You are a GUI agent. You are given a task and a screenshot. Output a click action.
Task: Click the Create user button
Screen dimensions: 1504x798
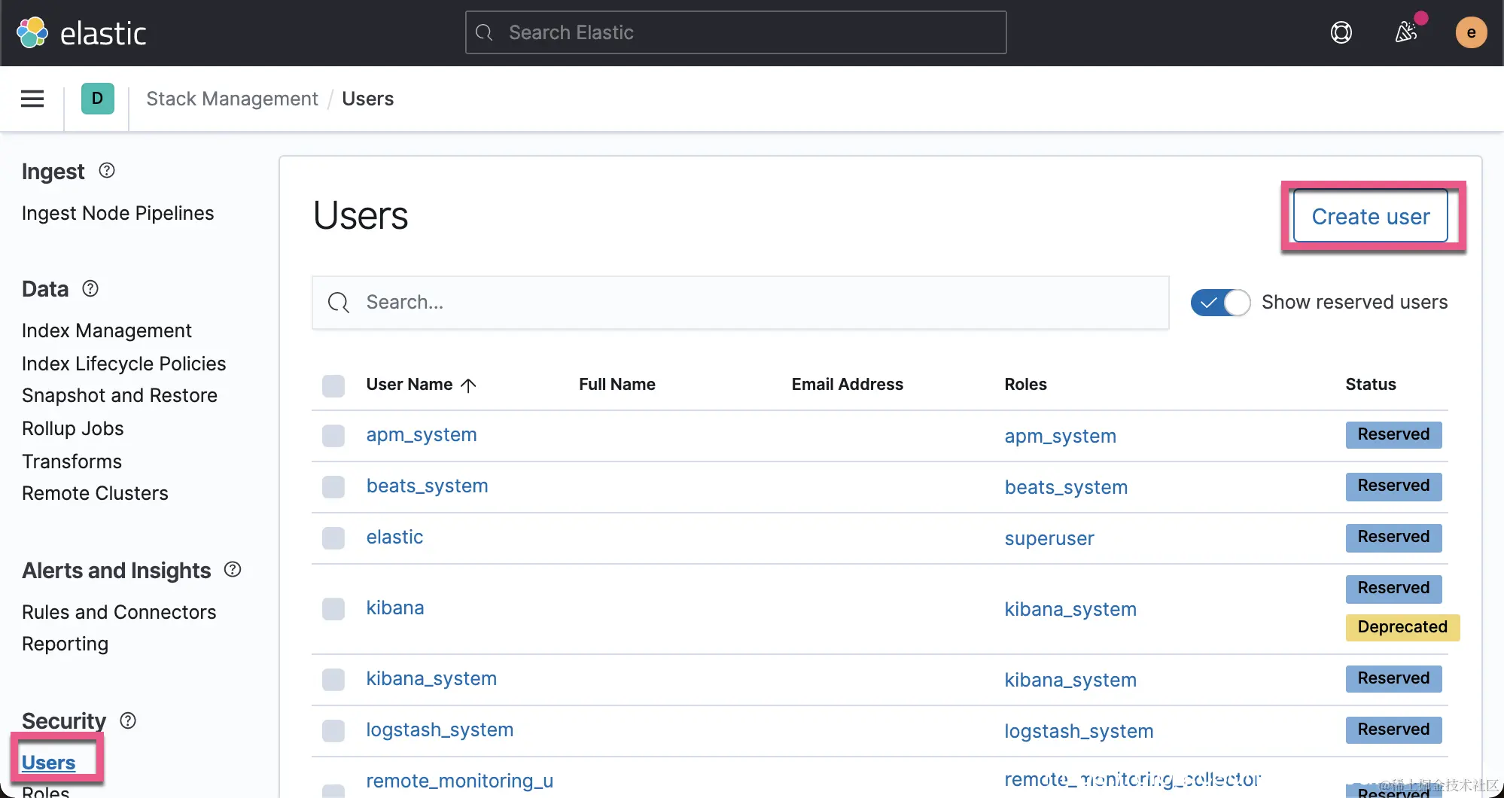pos(1371,217)
